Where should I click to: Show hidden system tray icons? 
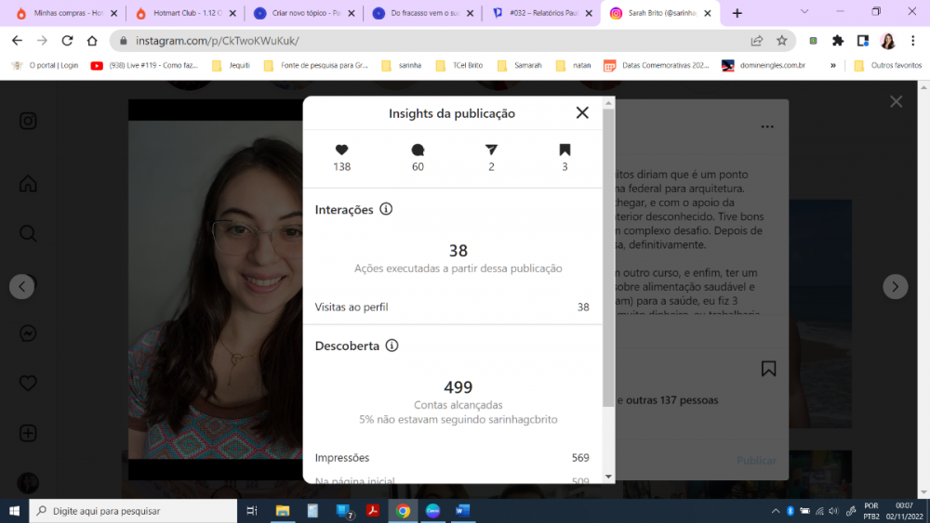pos(776,511)
